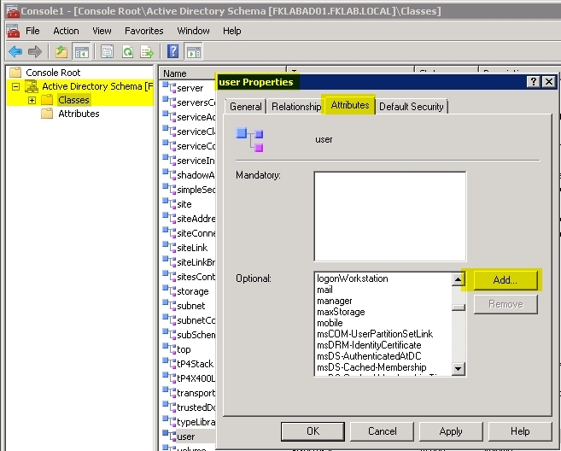
Task: Click the dialog Help button
Action: click(x=520, y=431)
